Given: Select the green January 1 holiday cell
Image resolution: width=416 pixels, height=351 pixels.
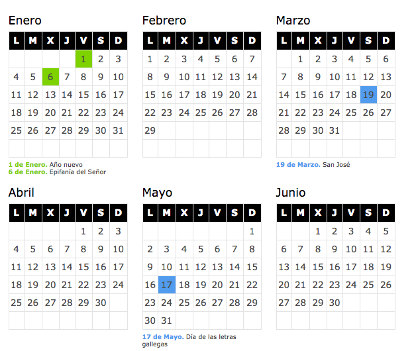Looking at the screenshot, I should 83,59.
